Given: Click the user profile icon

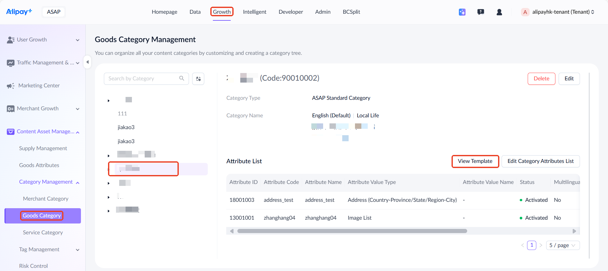Looking at the screenshot, I should coord(499,12).
